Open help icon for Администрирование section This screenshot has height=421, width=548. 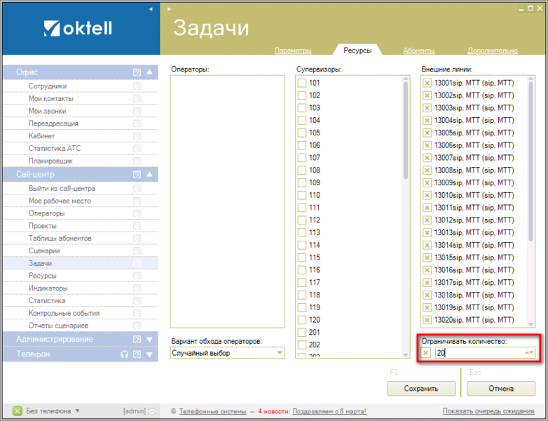point(137,339)
